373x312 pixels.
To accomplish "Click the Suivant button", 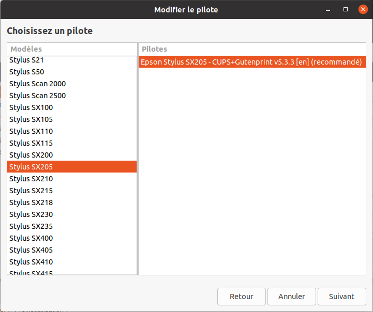I will point(341,297).
